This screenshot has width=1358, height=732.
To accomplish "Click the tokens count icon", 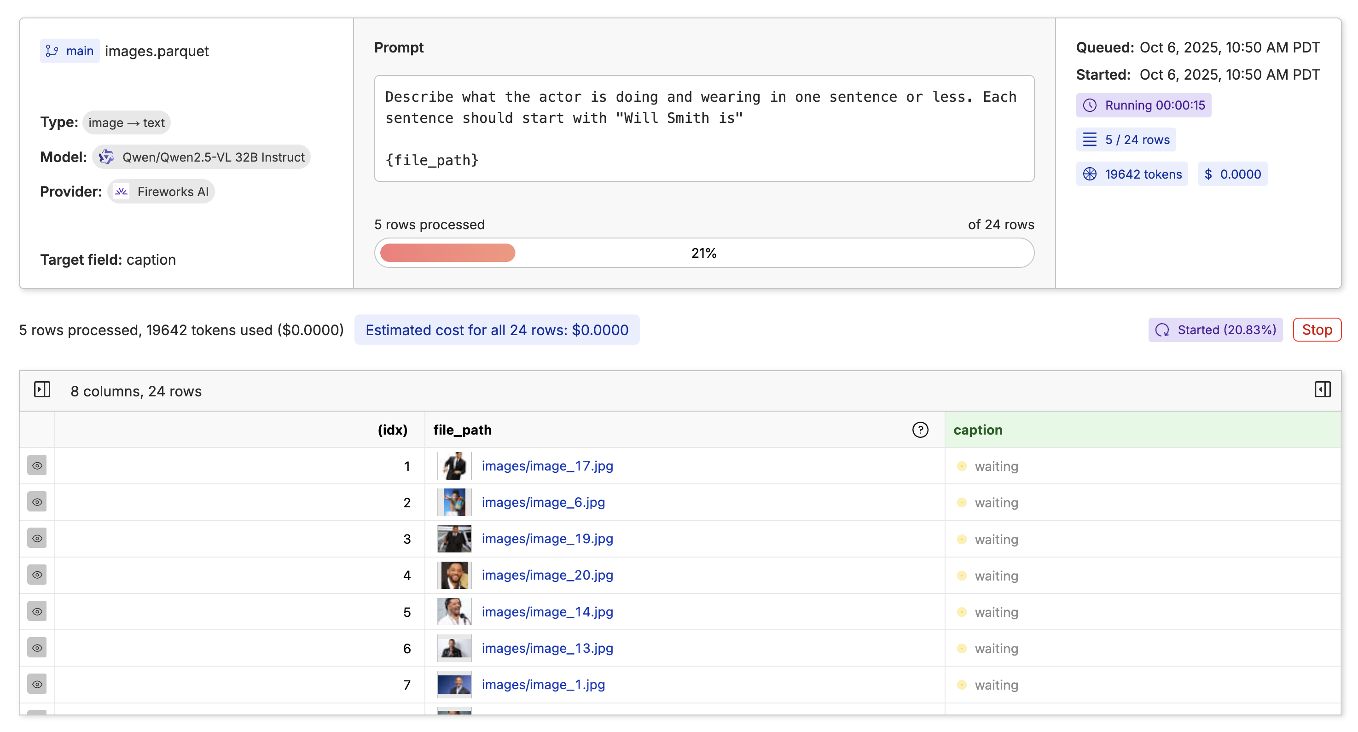I will (x=1090, y=174).
